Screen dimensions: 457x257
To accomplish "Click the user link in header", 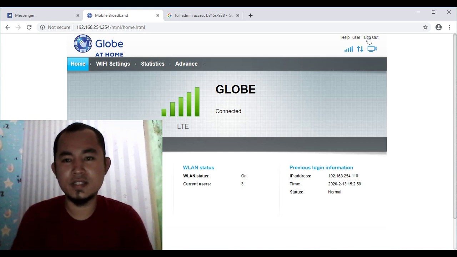I will click(356, 37).
